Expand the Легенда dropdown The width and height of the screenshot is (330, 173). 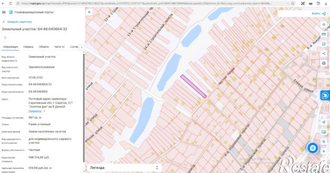point(125,168)
